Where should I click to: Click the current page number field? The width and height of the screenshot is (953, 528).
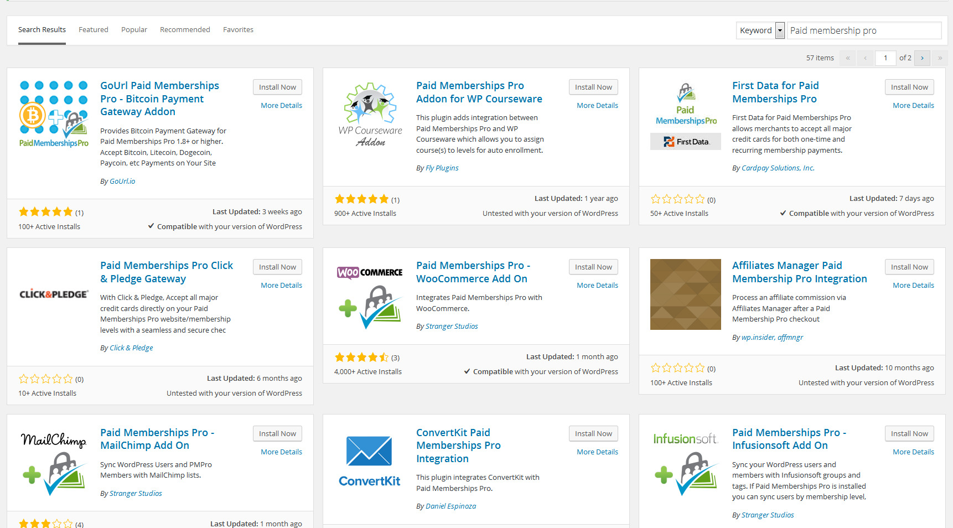click(x=885, y=58)
